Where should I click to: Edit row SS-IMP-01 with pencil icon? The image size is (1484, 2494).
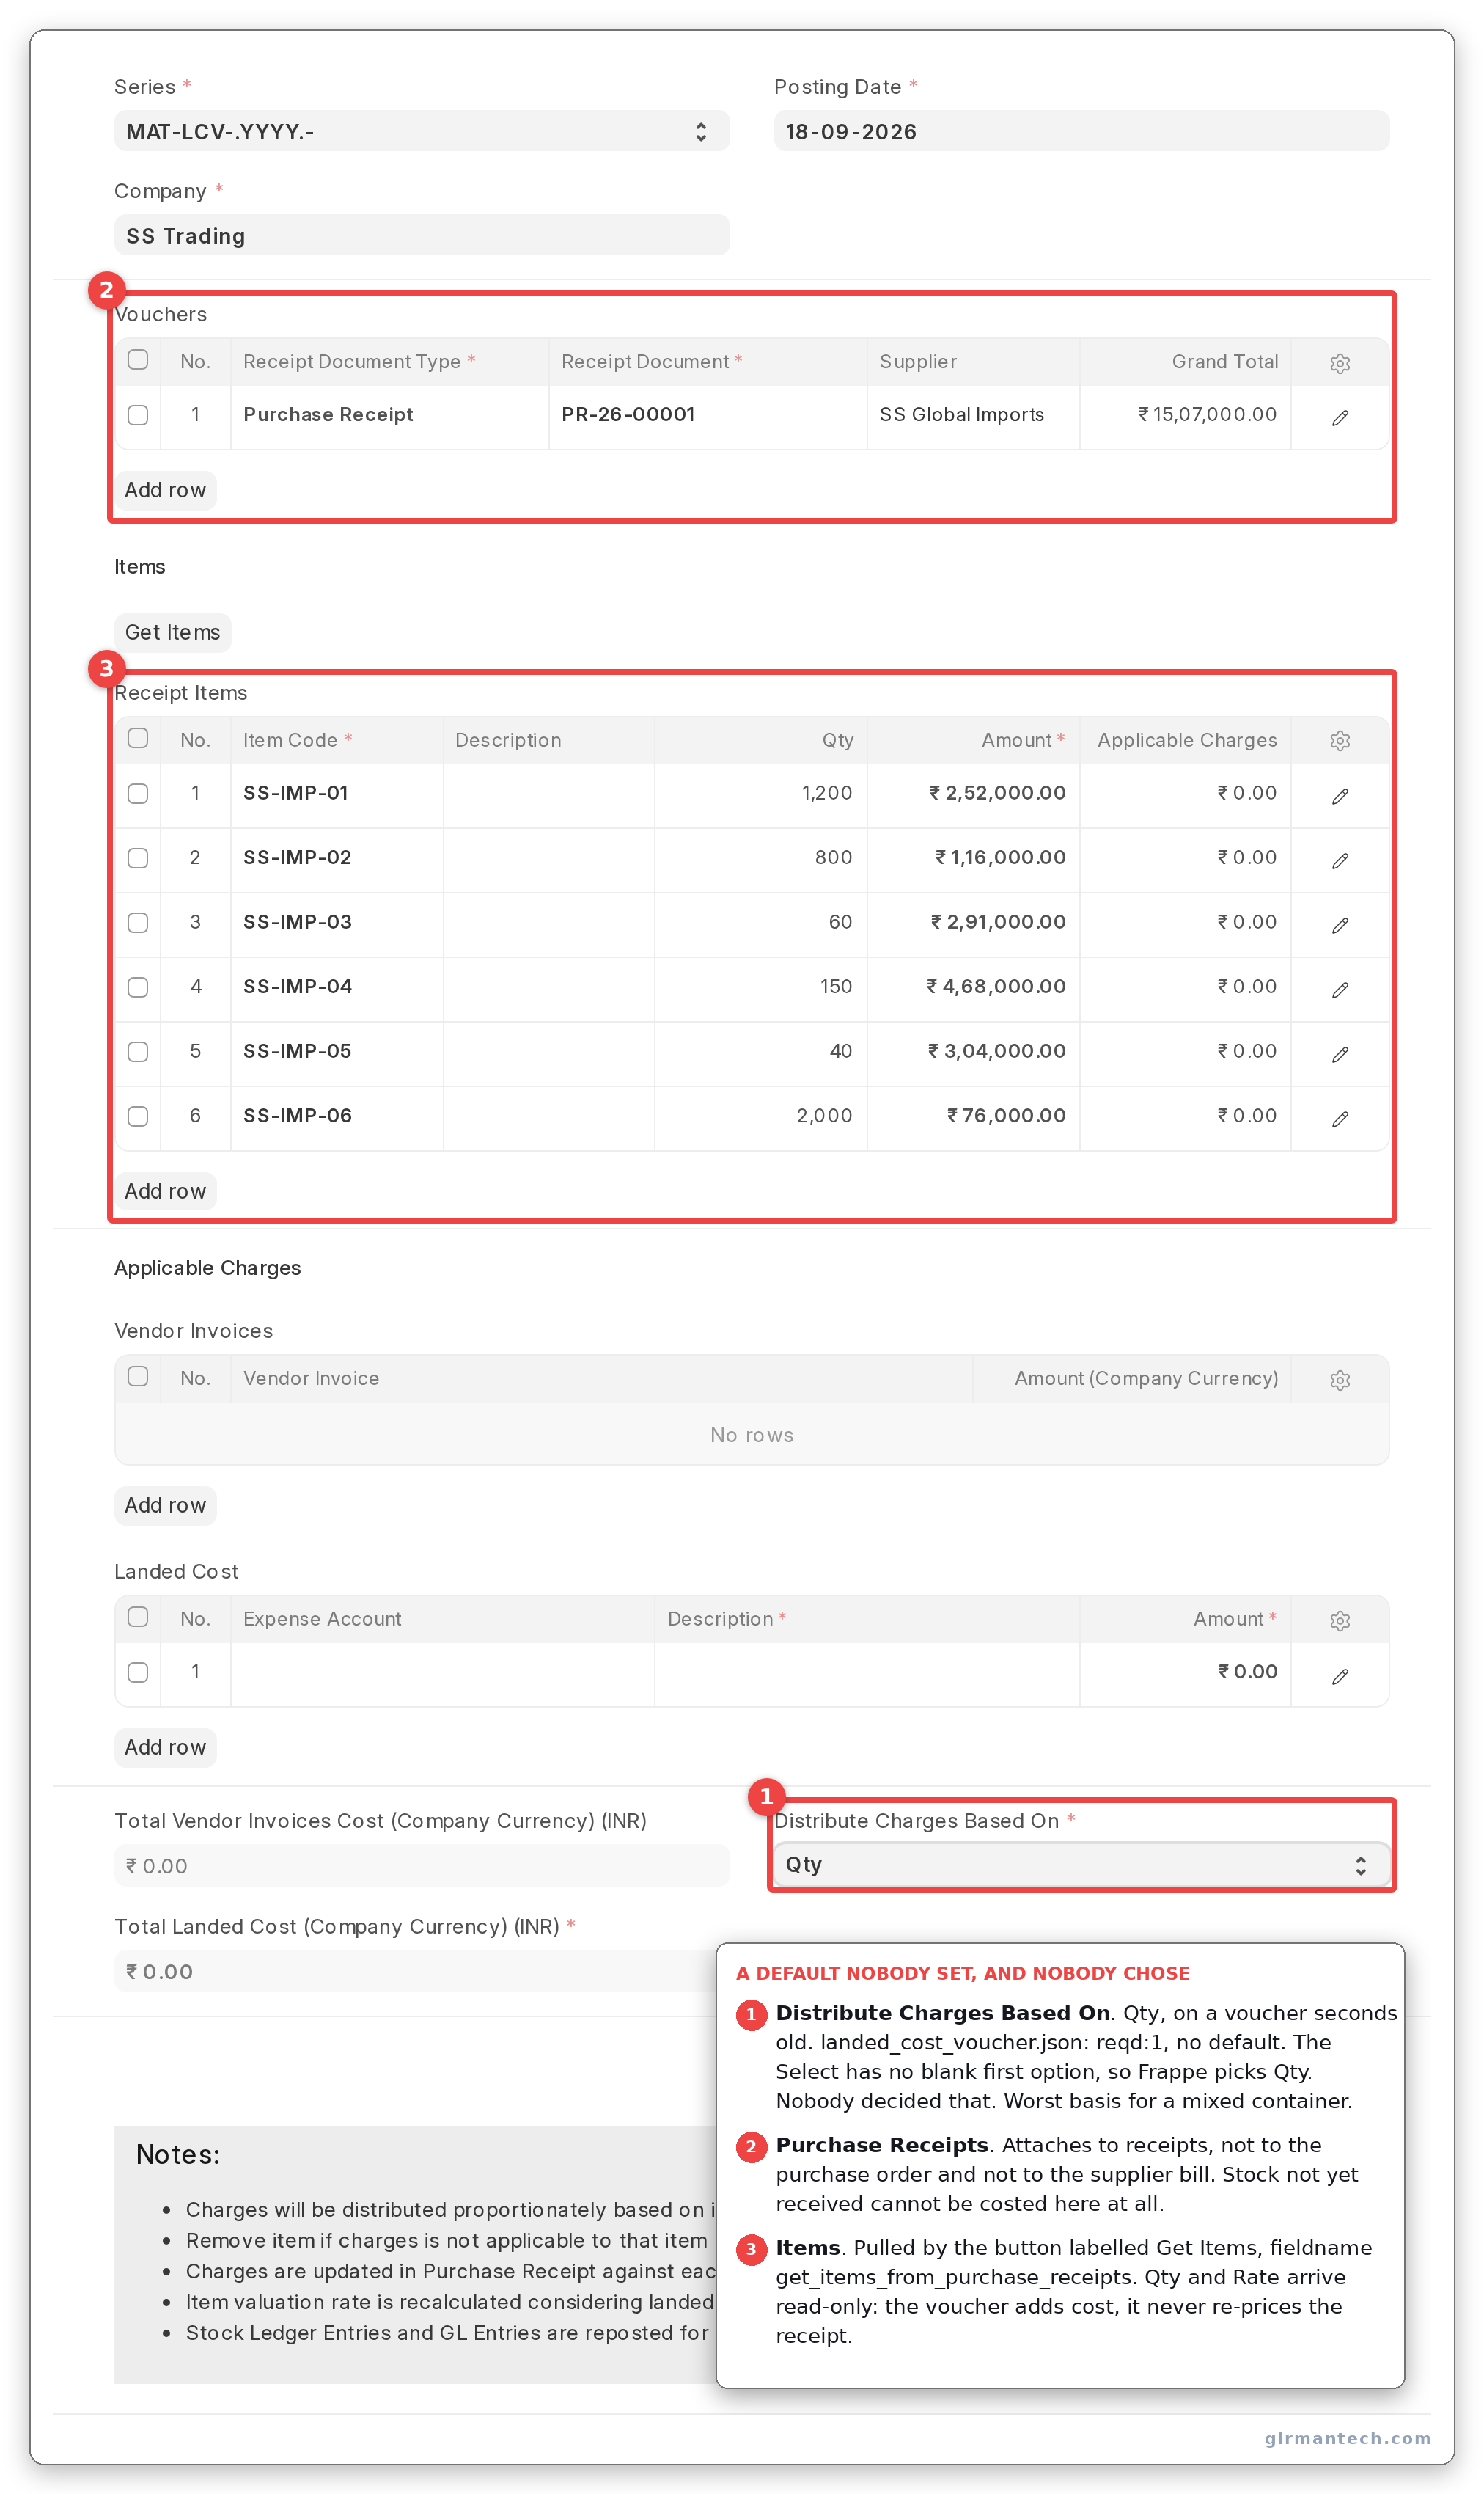[x=1339, y=795]
